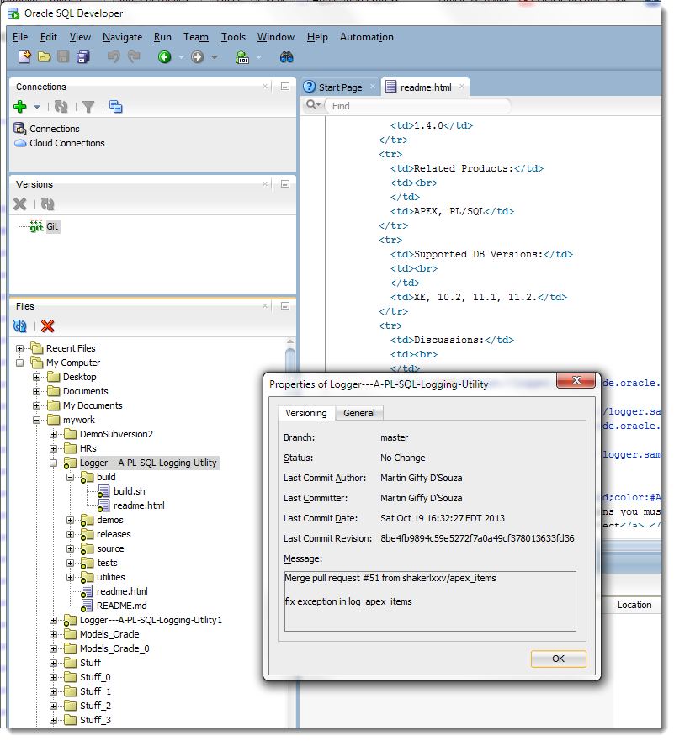Open the New Connection dropdown arrow

[37, 108]
